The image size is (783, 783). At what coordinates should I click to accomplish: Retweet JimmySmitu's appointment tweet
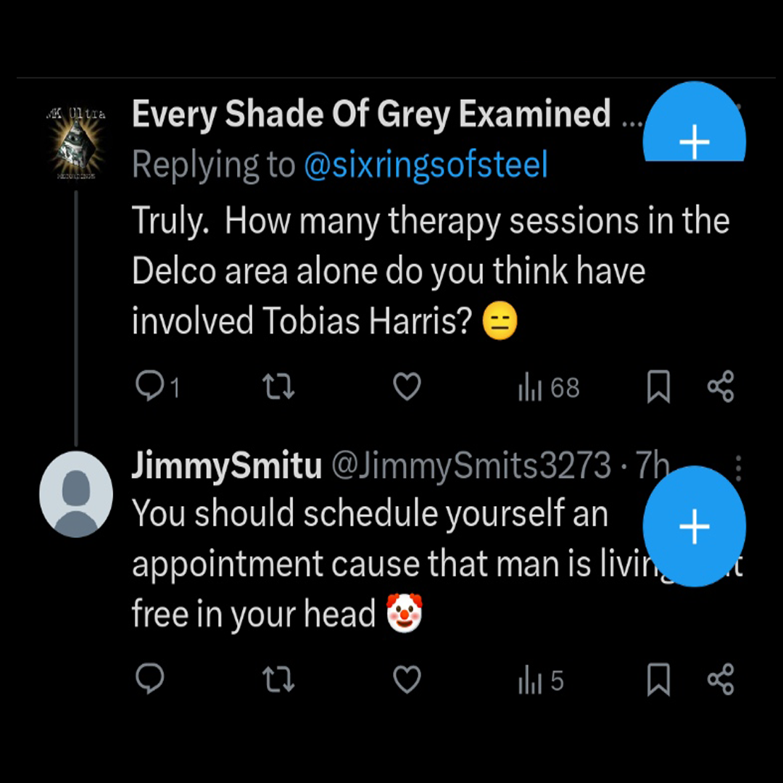(x=278, y=680)
